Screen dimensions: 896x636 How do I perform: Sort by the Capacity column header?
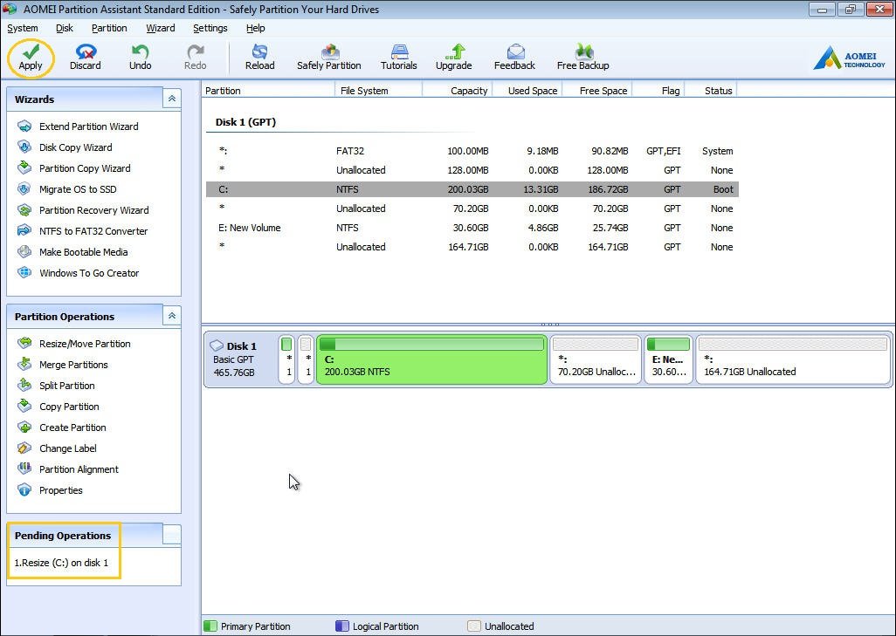click(457, 90)
